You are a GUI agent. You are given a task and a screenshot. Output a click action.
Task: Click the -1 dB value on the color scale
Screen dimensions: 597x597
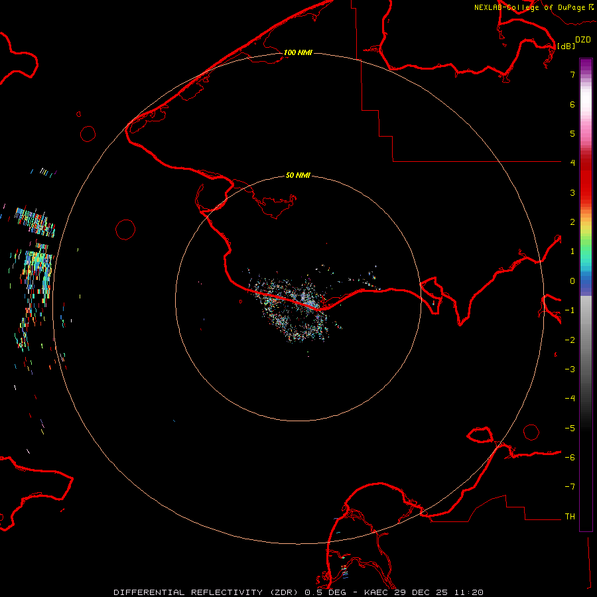570,310
